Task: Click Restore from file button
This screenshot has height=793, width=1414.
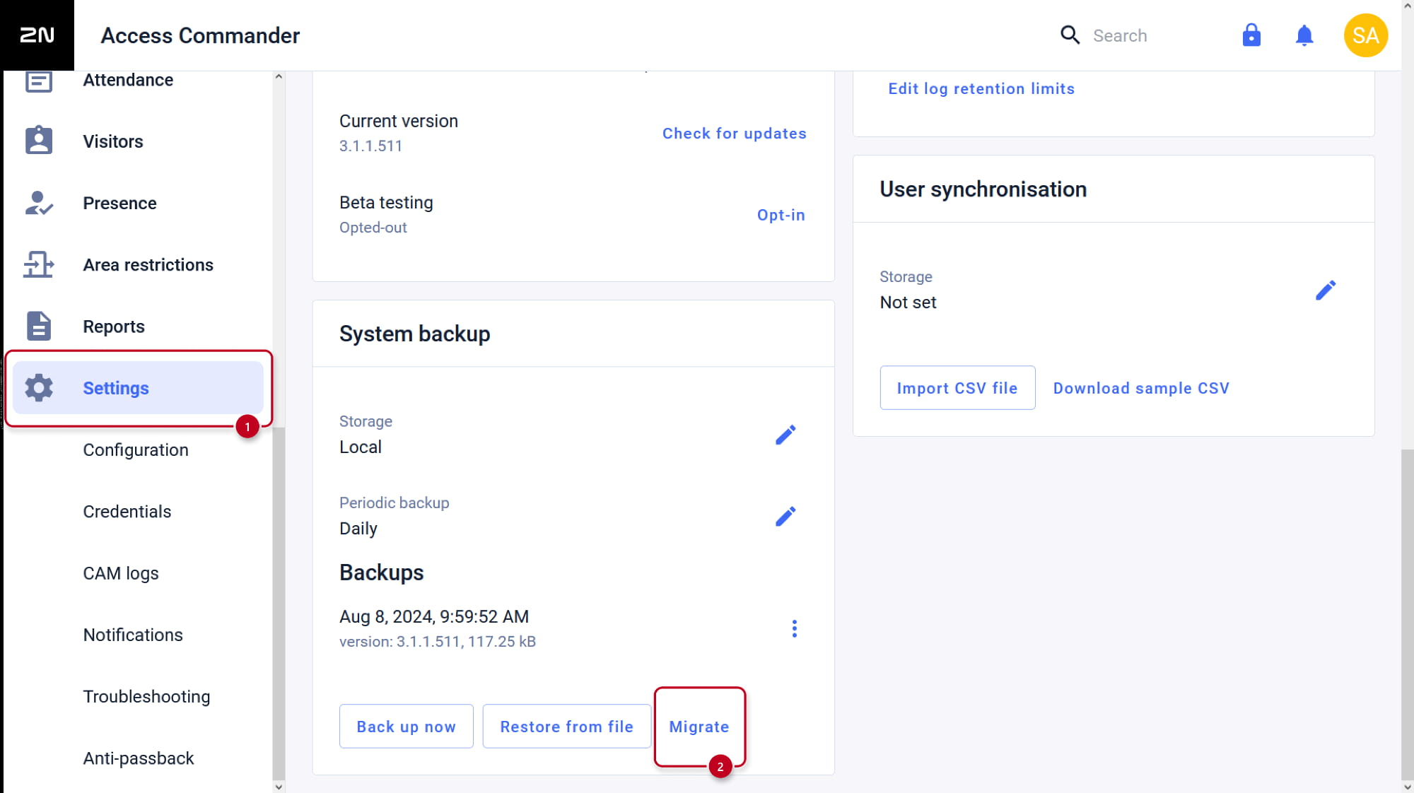Action: tap(566, 726)
